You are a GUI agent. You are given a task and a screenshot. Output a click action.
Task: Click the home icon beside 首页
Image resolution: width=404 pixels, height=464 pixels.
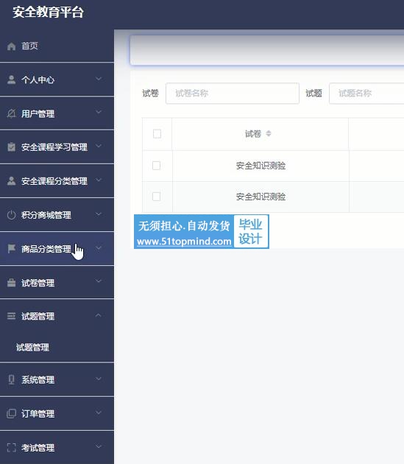tap(11, 46)
